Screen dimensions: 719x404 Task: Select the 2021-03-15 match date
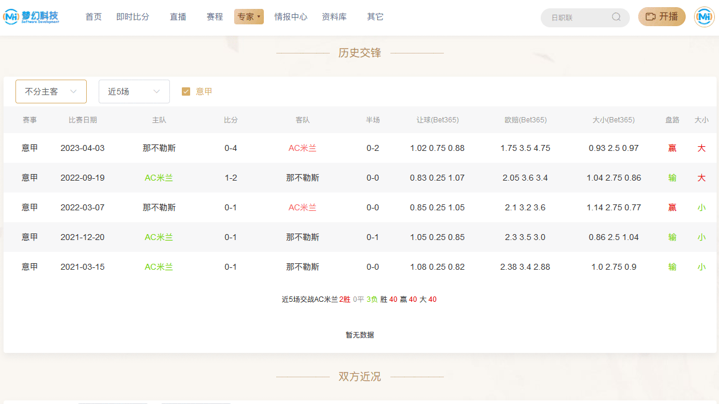coord(83,267)
